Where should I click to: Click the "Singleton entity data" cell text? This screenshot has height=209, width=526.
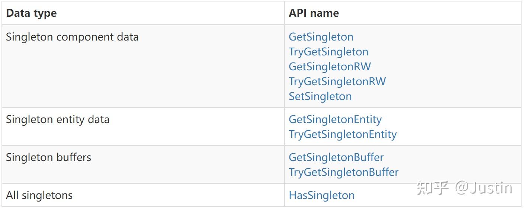pyautogui.click(x=58, y=119)
